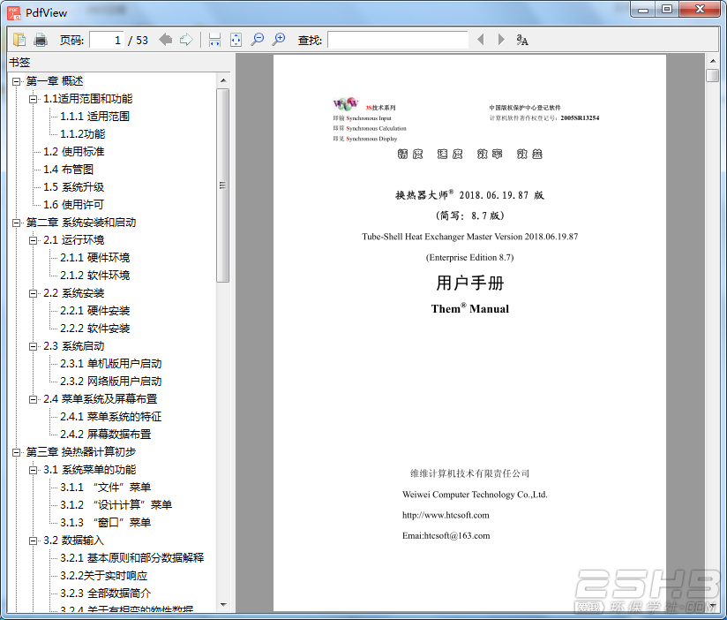Go to bookmark 3.1.3 “窗口”菜单
Viewport: 727px width, 620px height.
[106, 523]
